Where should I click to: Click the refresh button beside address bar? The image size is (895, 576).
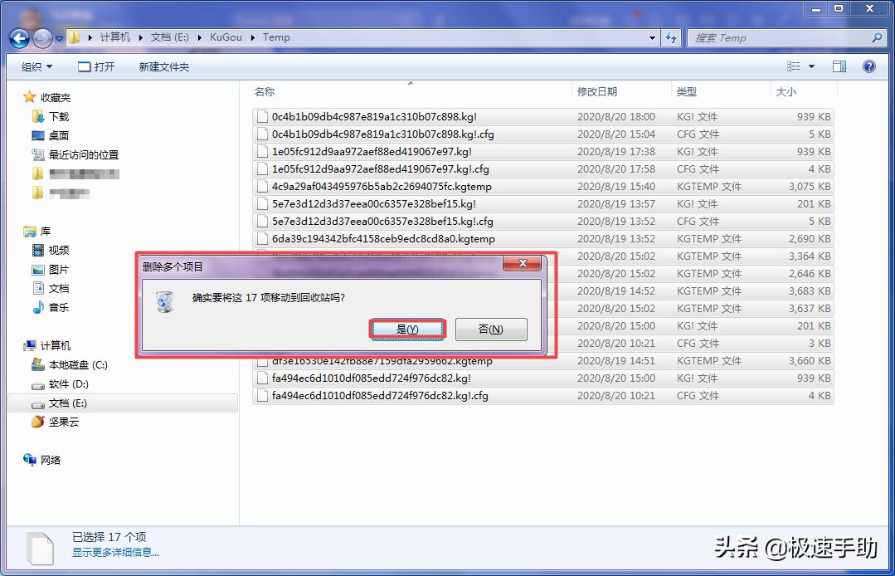pos(671,37)
